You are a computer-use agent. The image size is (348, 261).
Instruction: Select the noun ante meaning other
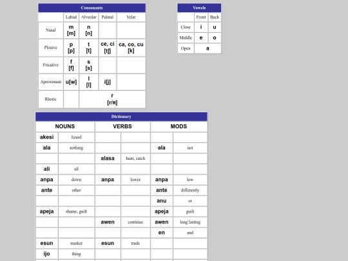[47, 190]
